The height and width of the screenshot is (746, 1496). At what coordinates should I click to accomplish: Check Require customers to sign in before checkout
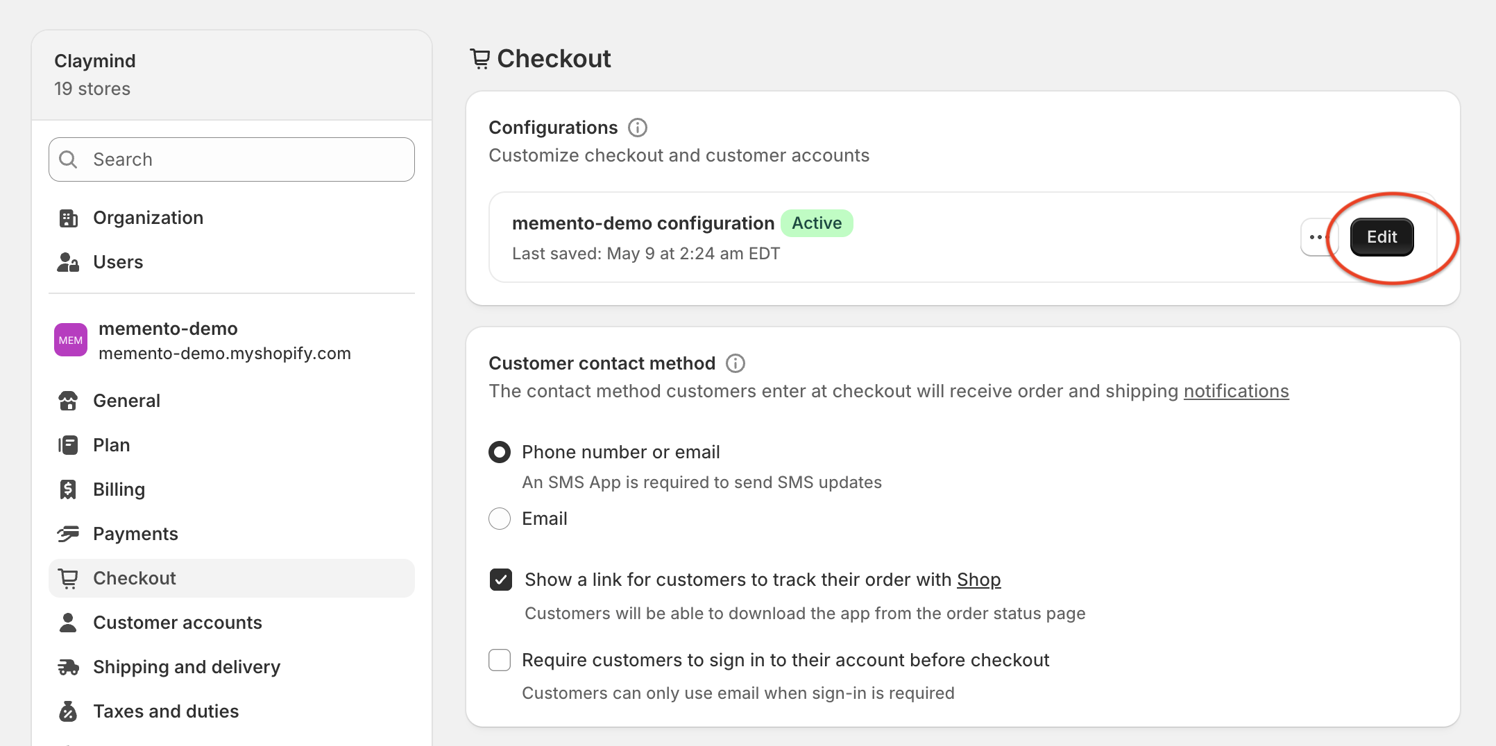[x=500, y=661]
